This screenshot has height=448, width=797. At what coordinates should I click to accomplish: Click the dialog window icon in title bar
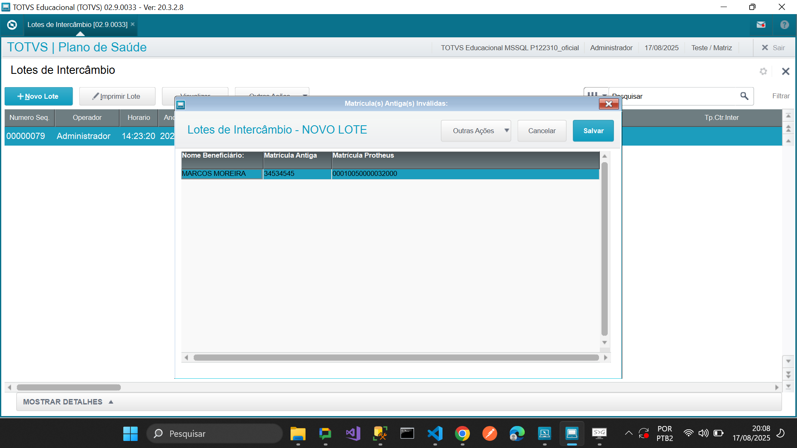tap(181, 105)
